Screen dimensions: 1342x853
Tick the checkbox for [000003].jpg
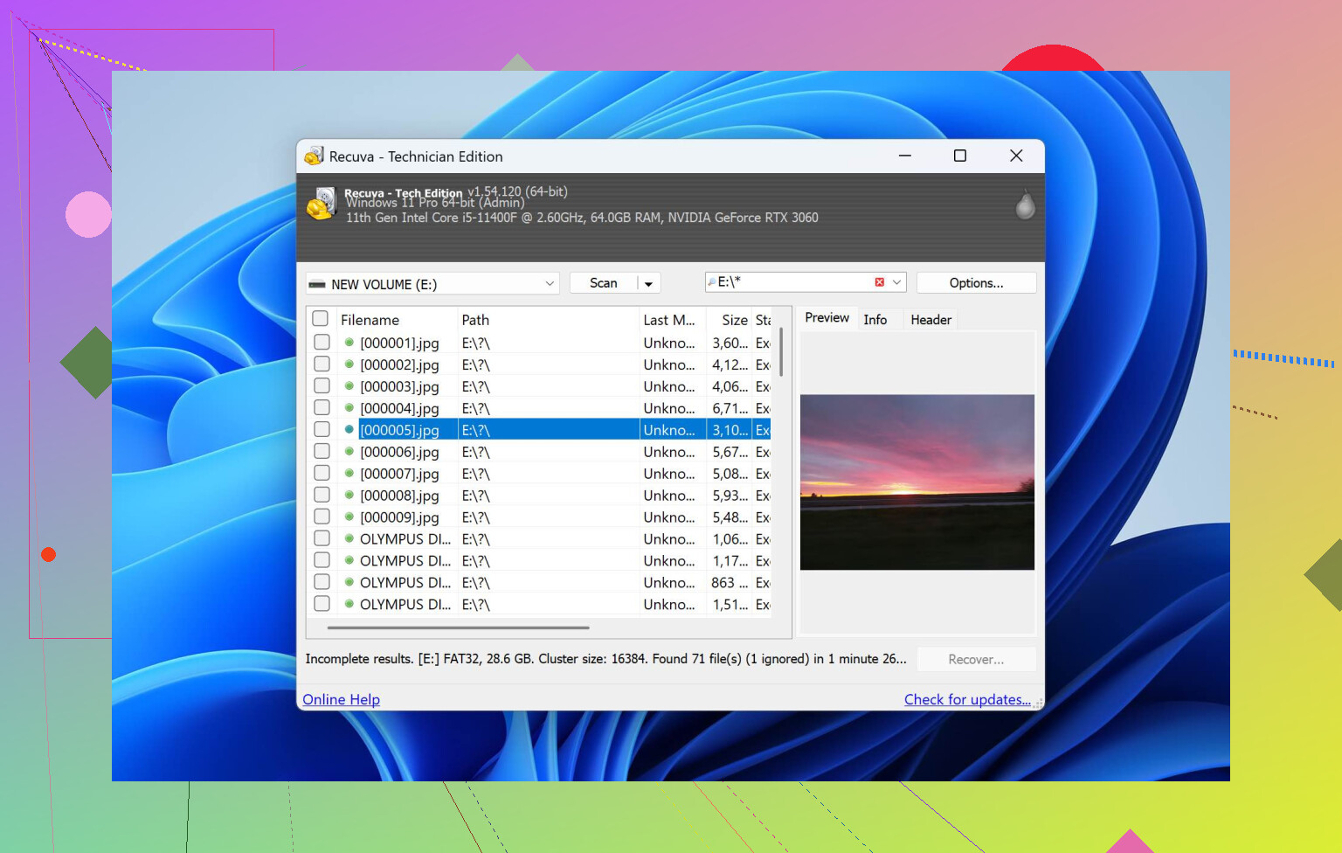322,386
